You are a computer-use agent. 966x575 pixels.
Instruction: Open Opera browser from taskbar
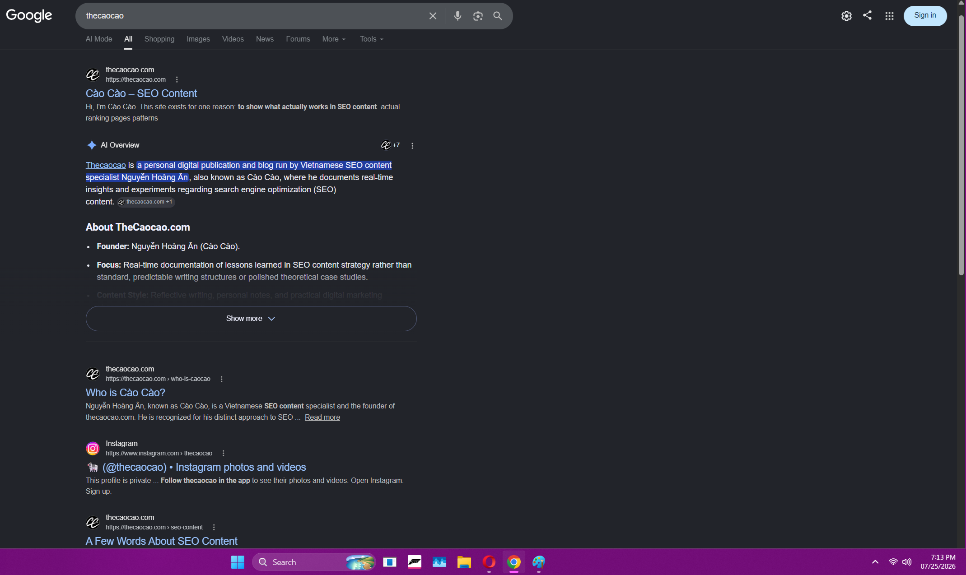click(x=489, y=562)
